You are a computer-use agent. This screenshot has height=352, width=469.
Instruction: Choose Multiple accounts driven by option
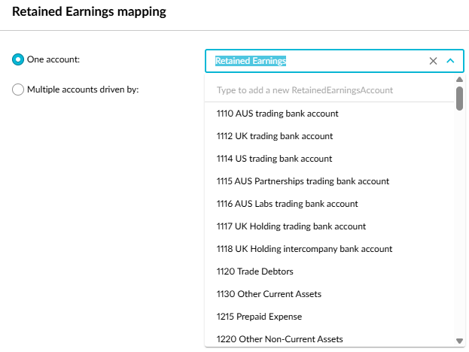(x=18, y=90)
